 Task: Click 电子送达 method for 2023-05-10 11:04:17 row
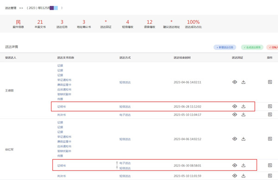coord(125,115)
